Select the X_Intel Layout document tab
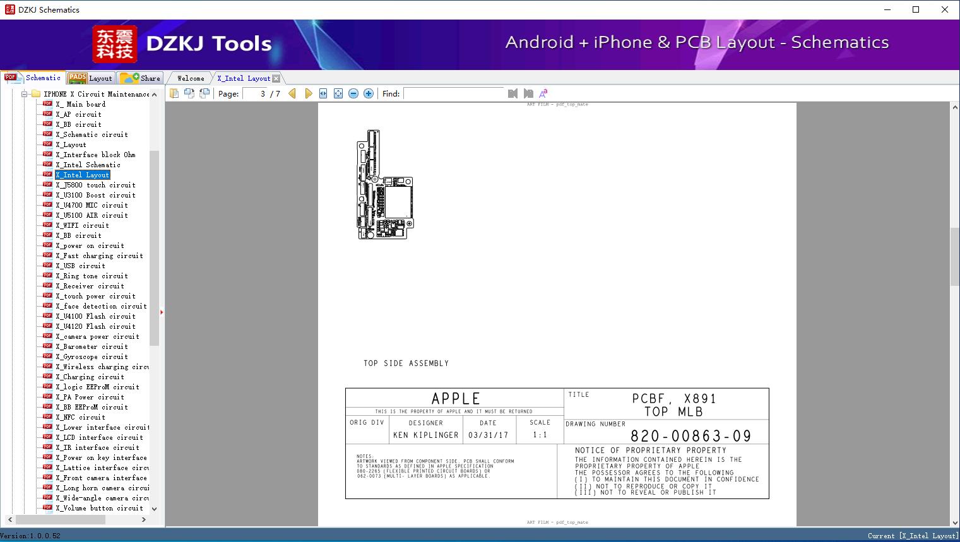960x542 pixels. click(244, 78)
